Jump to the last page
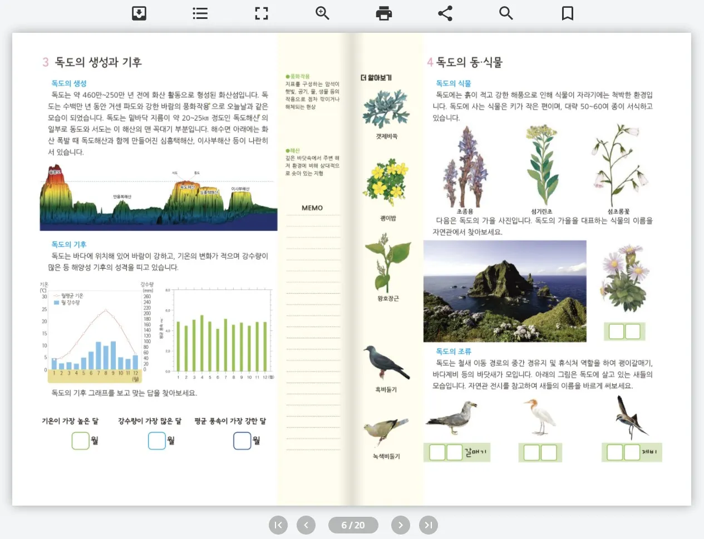Viewport: 704px width, 539px height. 429,525
